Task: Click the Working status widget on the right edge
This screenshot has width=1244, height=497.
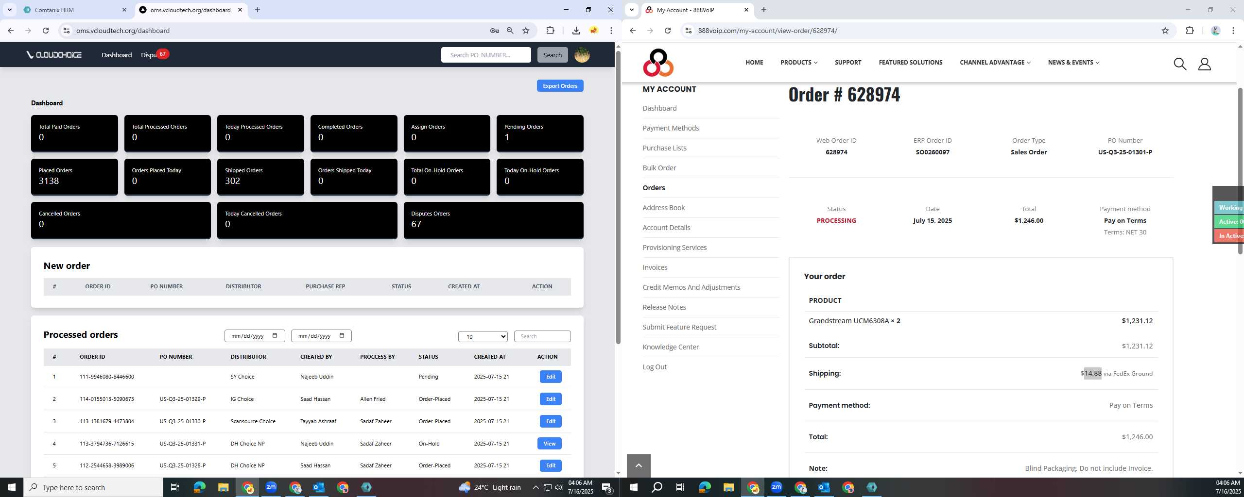Action: [1229, 208]
